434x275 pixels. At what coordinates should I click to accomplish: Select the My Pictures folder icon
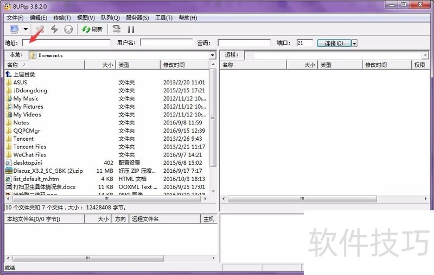click(9, 107)
